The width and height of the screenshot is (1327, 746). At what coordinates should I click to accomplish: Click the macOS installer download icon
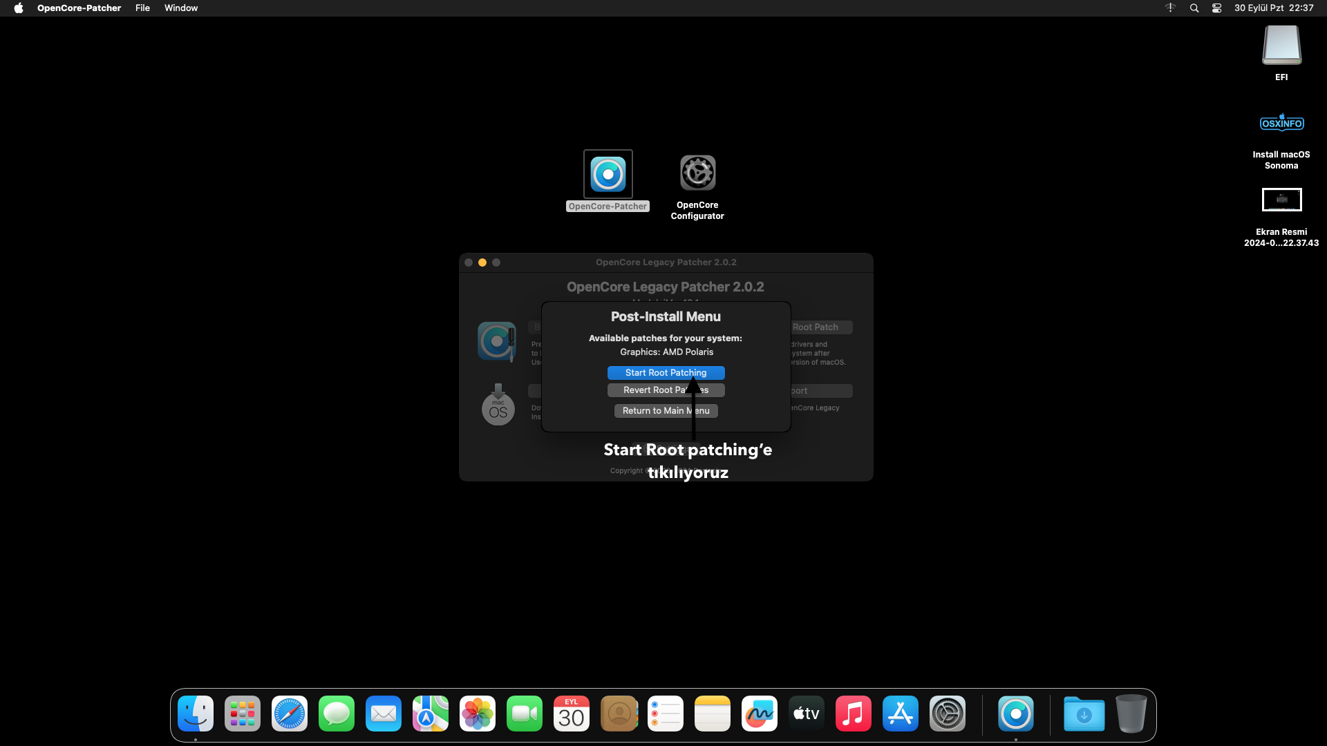click(498, 405)
